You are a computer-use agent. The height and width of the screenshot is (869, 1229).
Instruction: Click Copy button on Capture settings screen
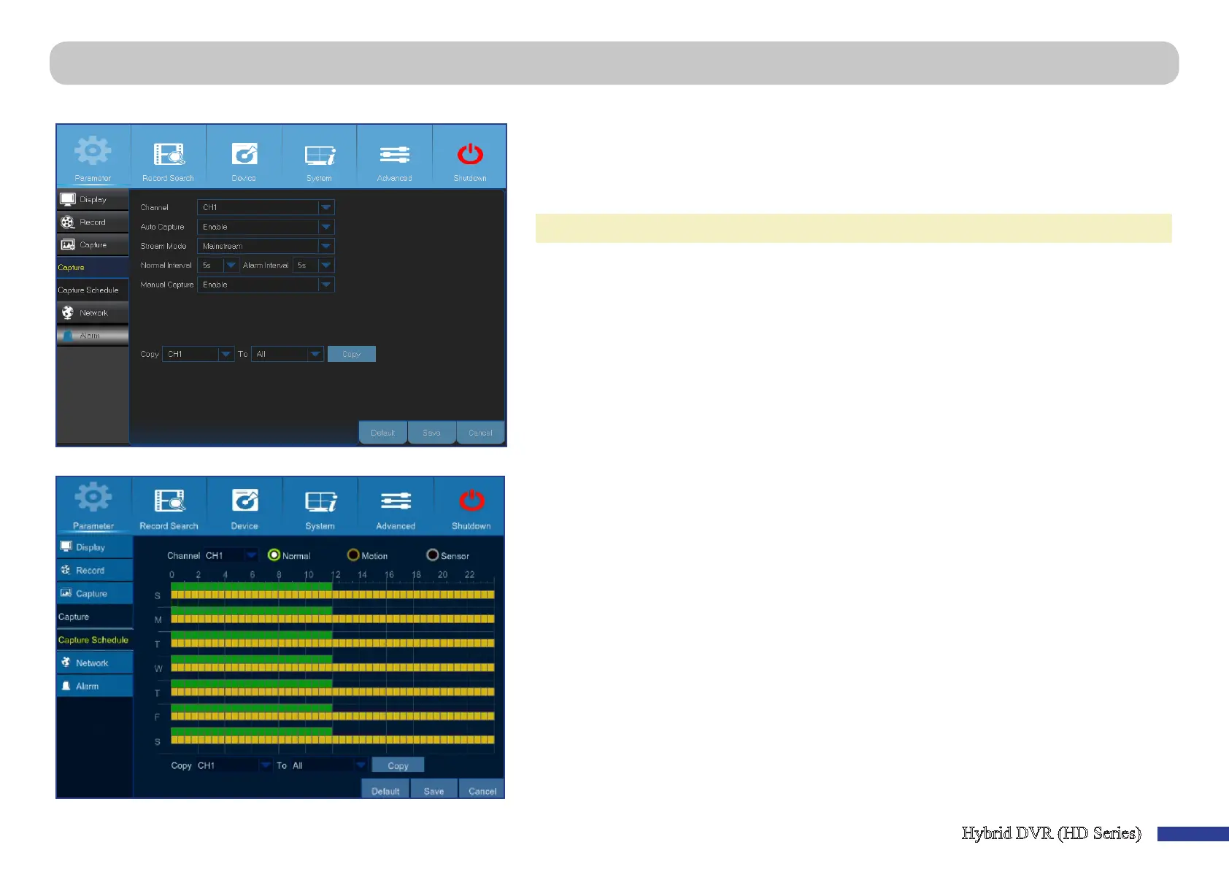click(352, 354)
